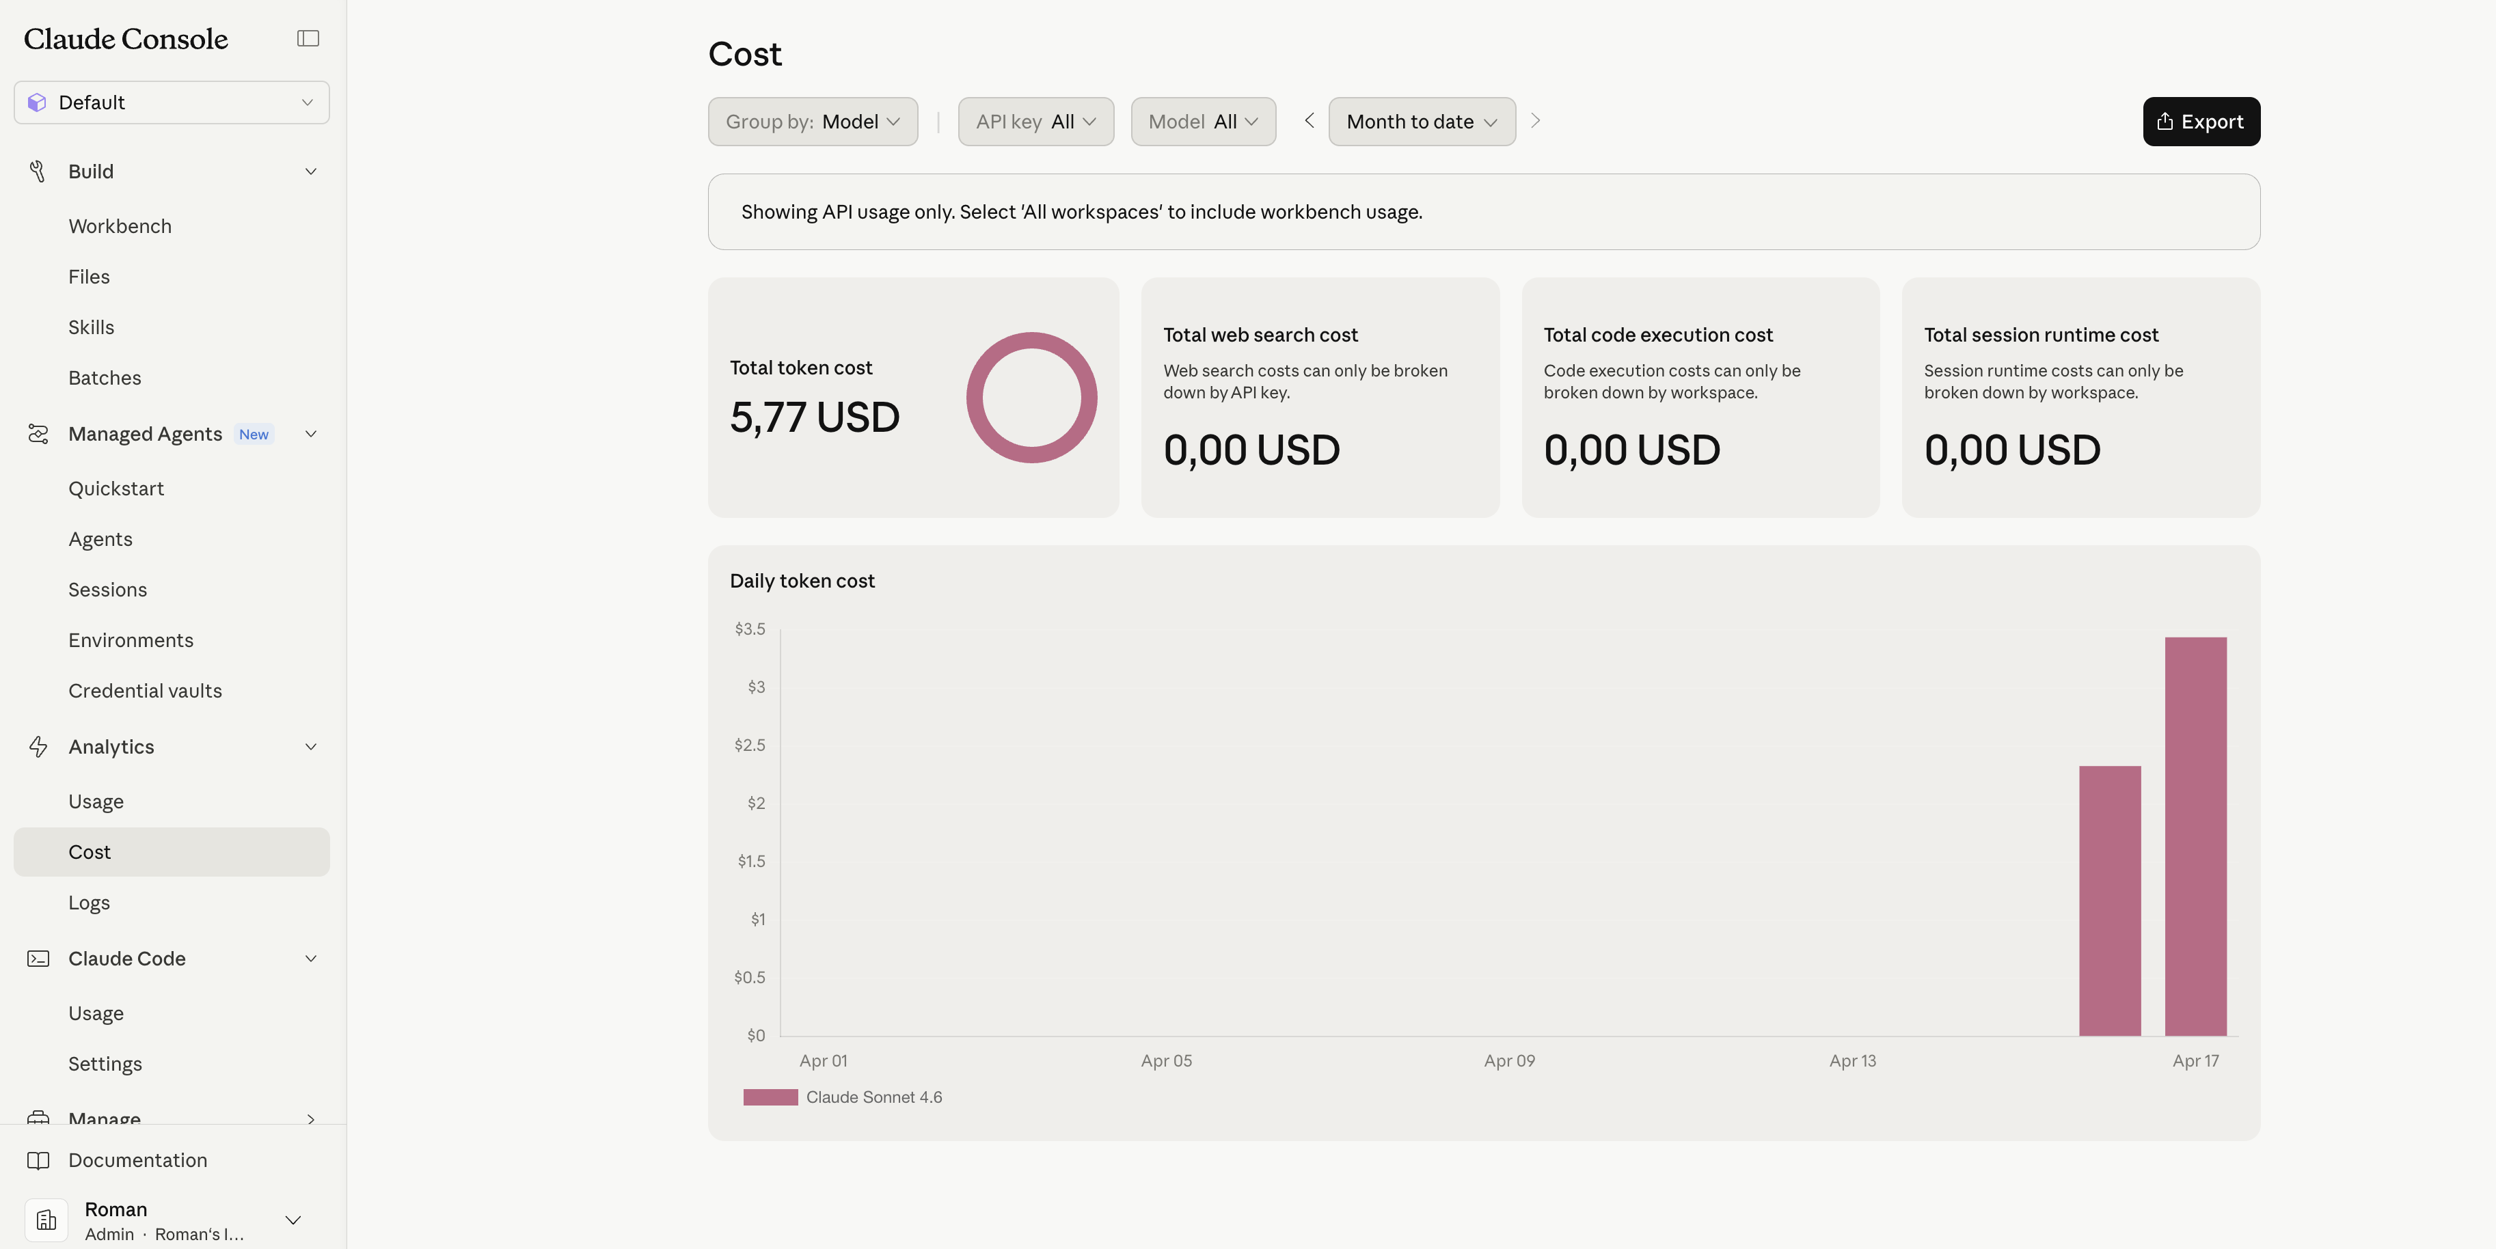Image resolution: width=2496 pixels, height=1249 pixels.
Task: Click the organization building icon next to Roman
Action: [x=46, y=1221]
